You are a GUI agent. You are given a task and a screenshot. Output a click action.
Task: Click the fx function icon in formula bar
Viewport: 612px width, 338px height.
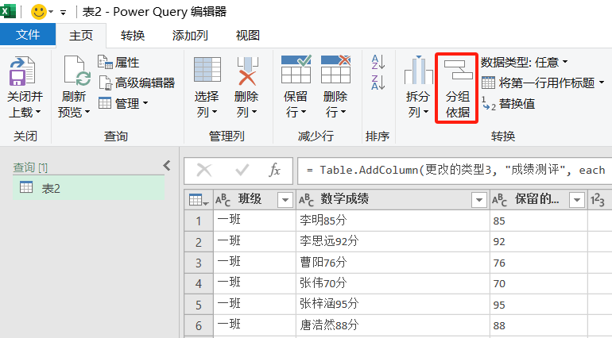pos(274,171)
